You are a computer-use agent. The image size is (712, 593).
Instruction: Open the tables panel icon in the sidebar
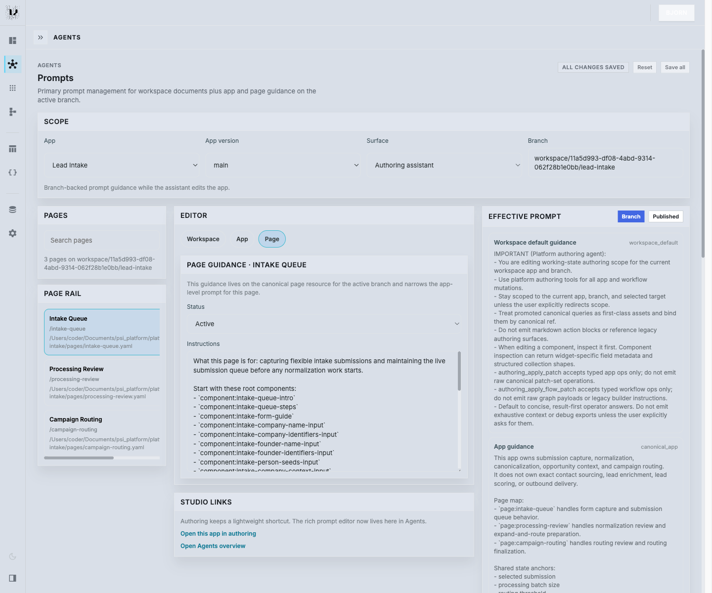click(x=12, y=148)
